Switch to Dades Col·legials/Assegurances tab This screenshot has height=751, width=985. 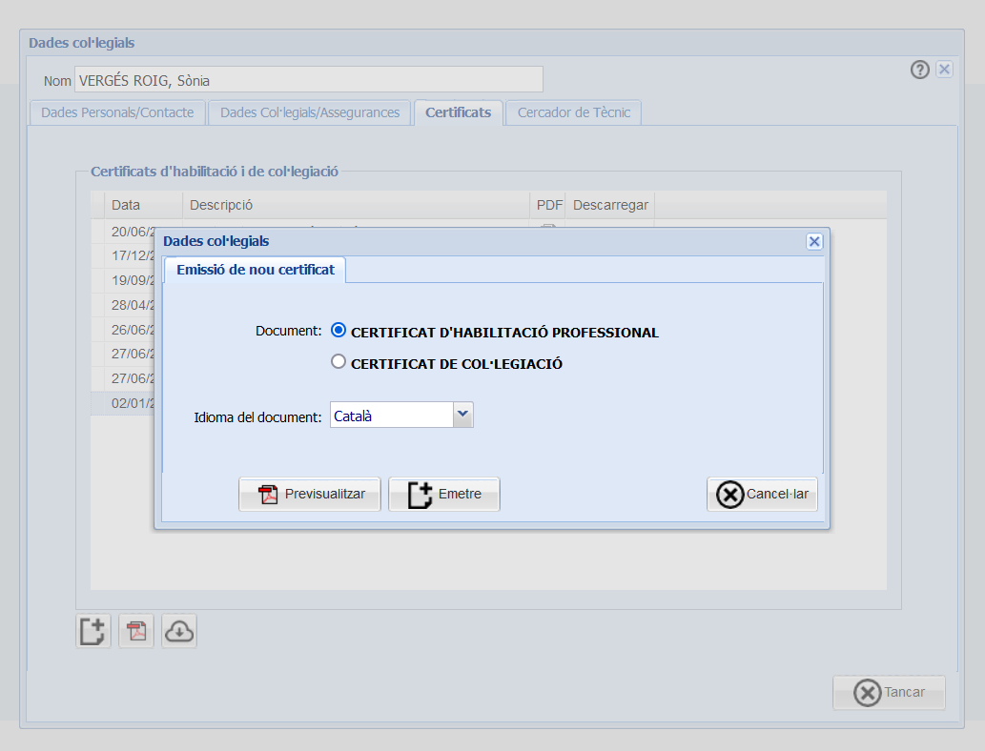click(x=310, y=113)
